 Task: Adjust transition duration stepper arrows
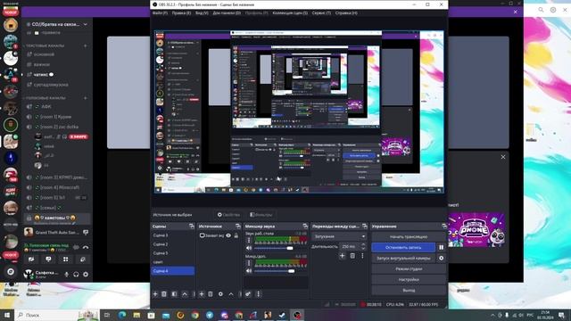[x=363, y=246]
